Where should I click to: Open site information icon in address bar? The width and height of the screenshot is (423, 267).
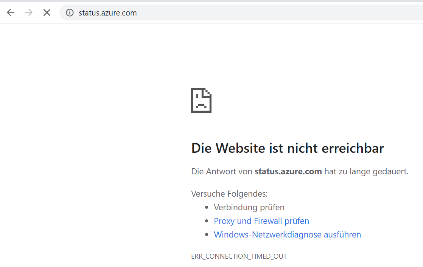(70, 13)
